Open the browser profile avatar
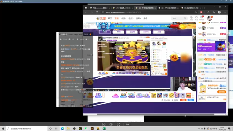 [219, 12]
